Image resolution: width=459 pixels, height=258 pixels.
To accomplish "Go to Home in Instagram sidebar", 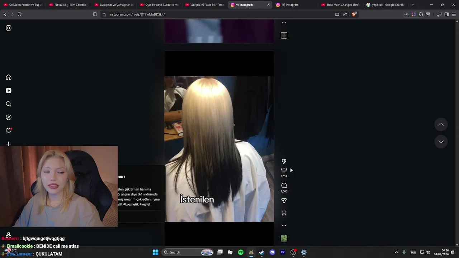I will click(x=9, y=77).
